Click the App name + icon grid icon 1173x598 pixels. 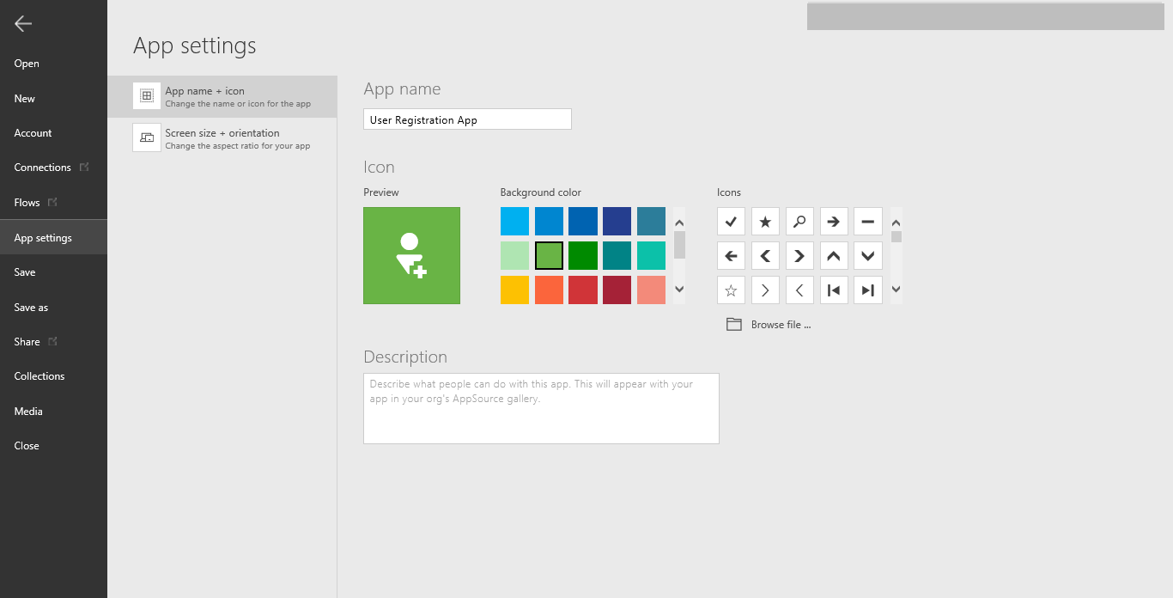click(x=147, y=95)
